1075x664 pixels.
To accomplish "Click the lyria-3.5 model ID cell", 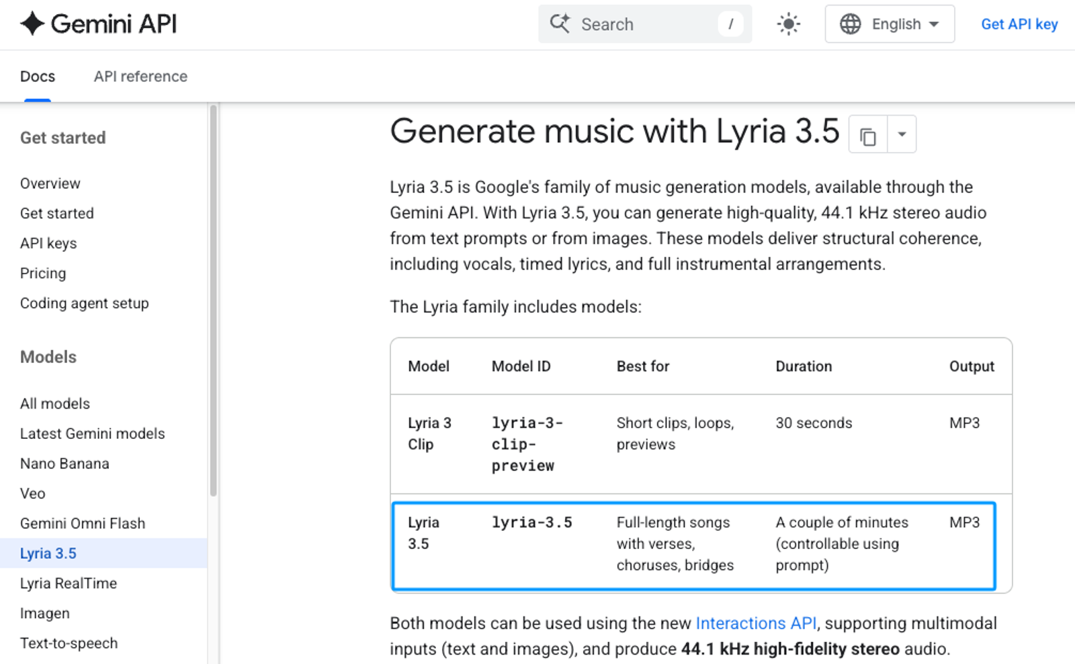I will [x=532, y=523].
